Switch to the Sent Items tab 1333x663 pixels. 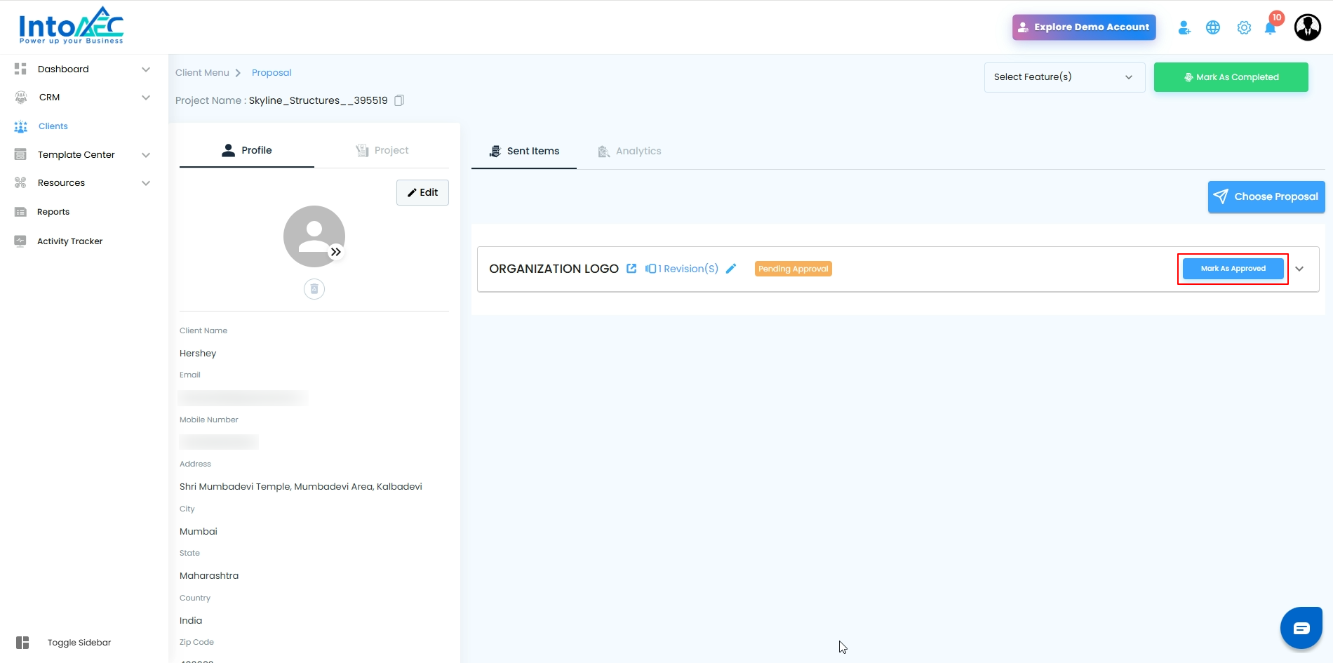click(524, 151)
